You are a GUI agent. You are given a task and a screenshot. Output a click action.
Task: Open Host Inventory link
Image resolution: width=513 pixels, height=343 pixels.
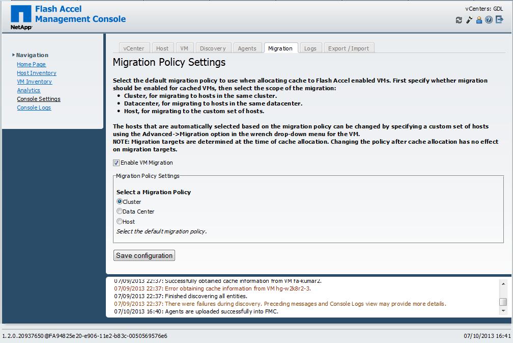pyautogui.click(x=37, y=73)
